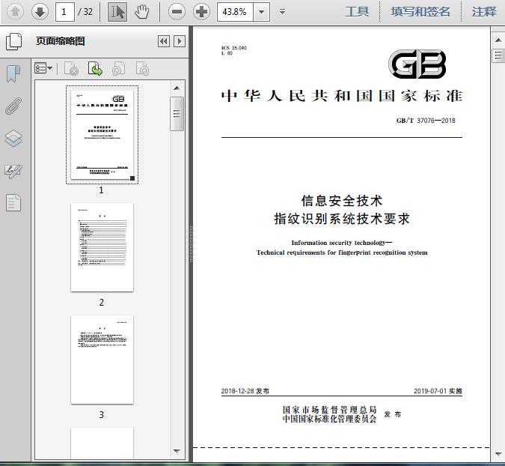Click document scrollbar up arrow
This screenshot has width=505, height=466.
[x=498, y=40]
